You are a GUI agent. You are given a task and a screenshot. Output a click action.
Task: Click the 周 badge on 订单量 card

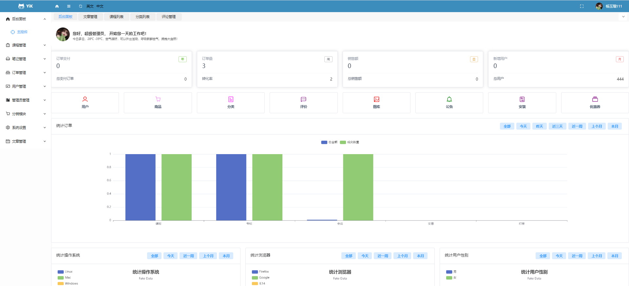(328, 59)
